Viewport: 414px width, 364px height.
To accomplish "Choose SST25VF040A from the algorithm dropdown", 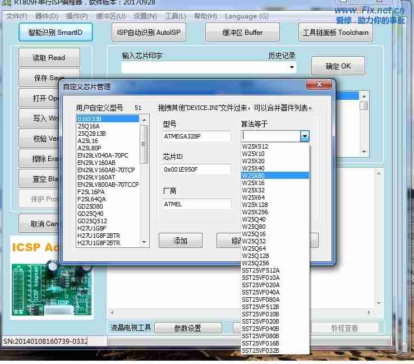I will point(275,292).
